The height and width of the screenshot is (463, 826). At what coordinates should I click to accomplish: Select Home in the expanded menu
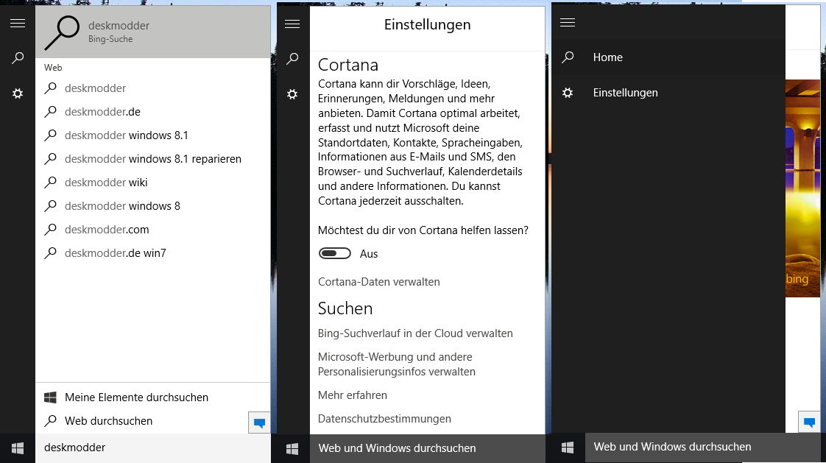coord(668,57)
